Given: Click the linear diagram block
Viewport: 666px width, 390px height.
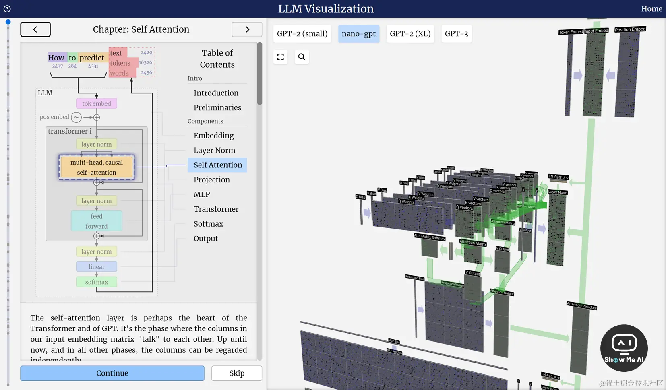Looking at the screenshot, I should 97,267.
